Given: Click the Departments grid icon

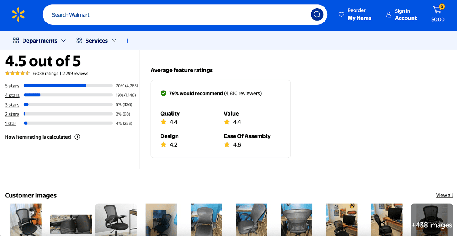Looking at the screenshot, I should [16, 40].
